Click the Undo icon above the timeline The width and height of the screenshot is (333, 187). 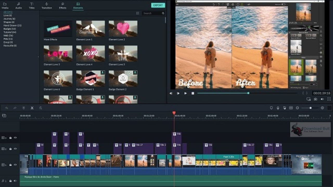click(x=7, y=108)
